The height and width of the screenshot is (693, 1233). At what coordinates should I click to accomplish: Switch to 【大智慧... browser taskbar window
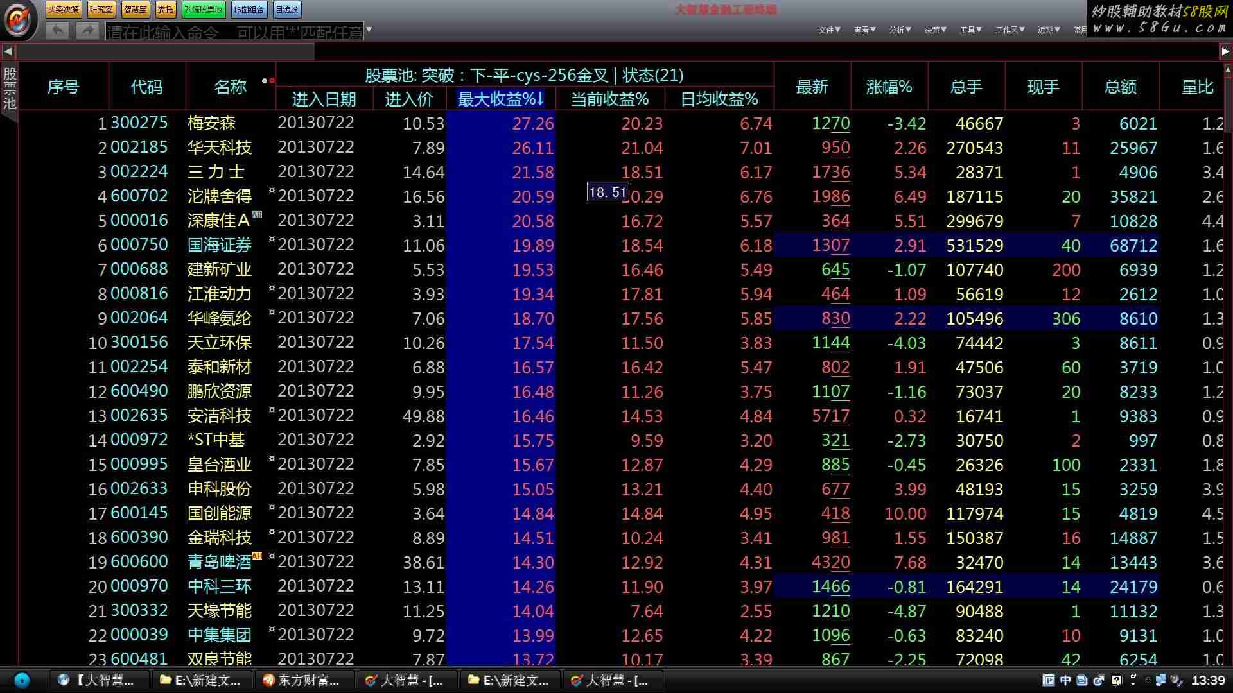pos(100,680)
